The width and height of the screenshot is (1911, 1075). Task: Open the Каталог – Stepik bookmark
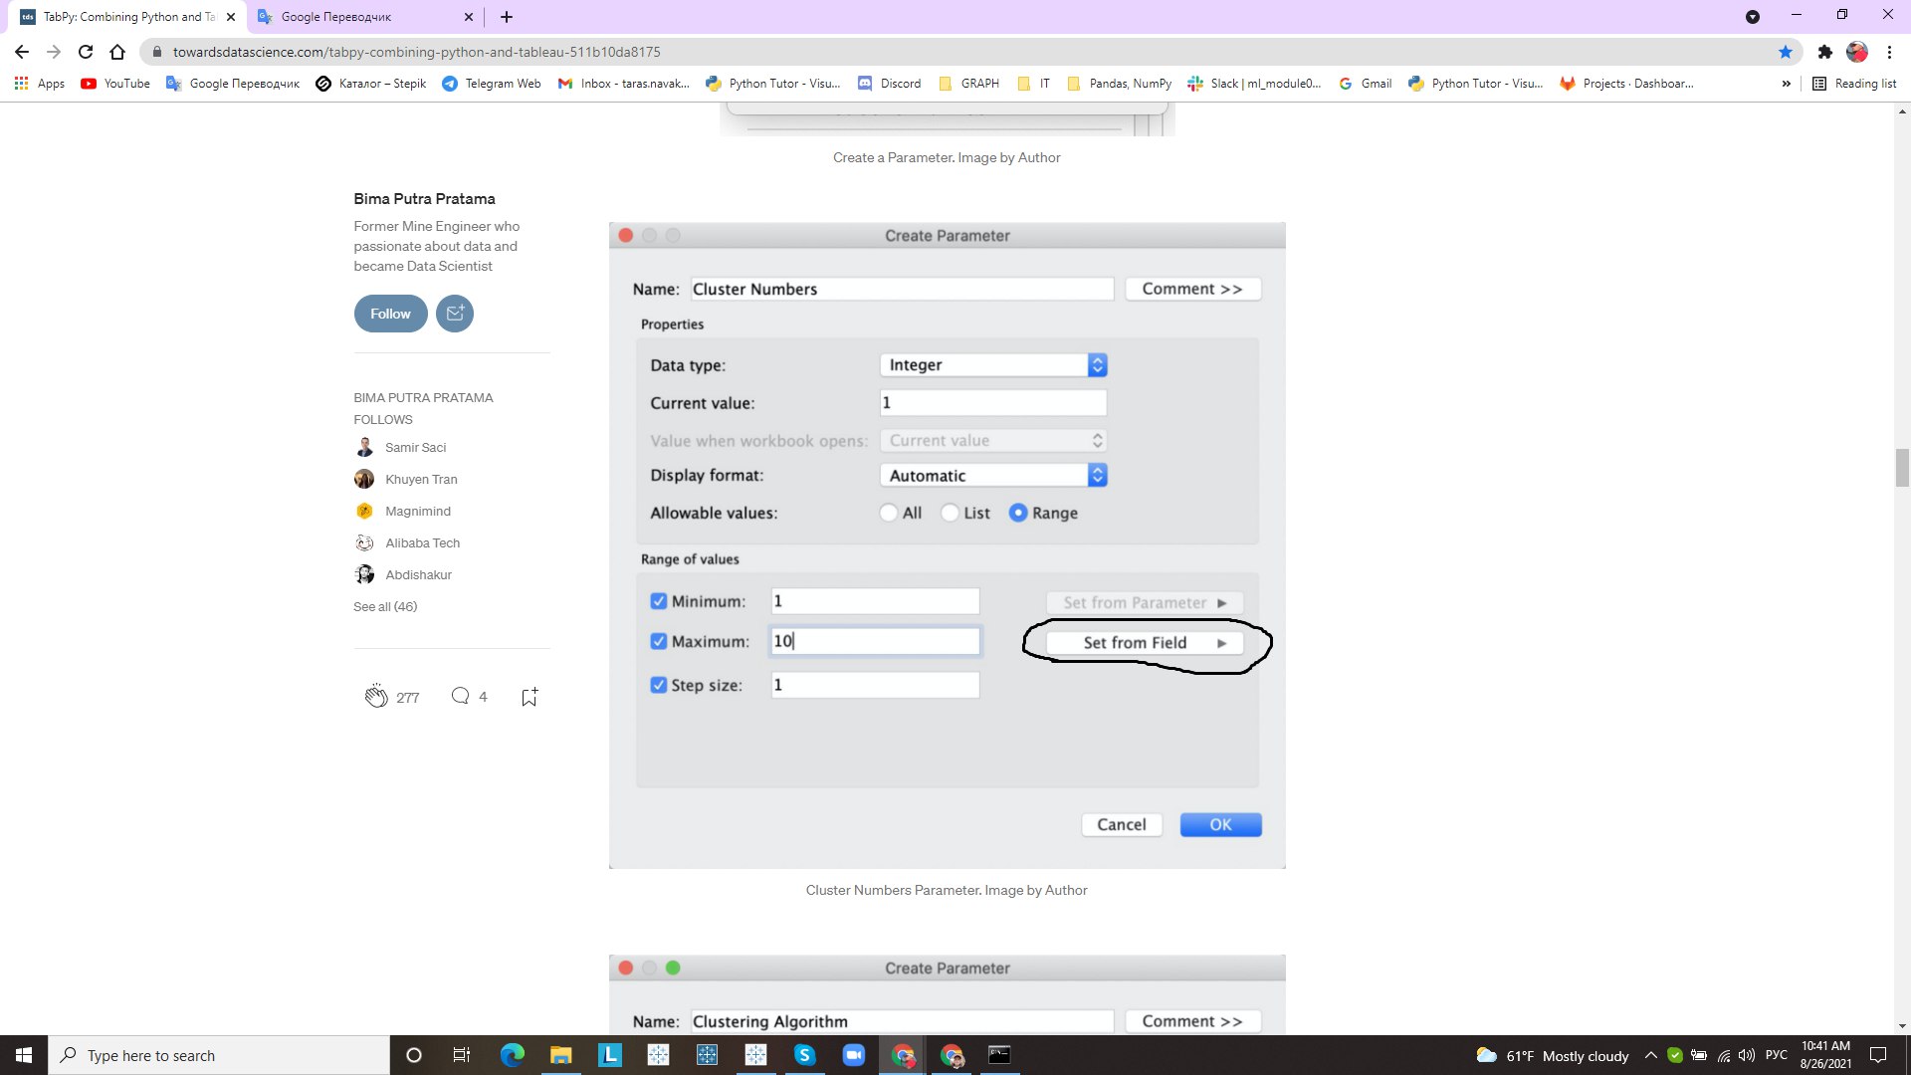371,84
